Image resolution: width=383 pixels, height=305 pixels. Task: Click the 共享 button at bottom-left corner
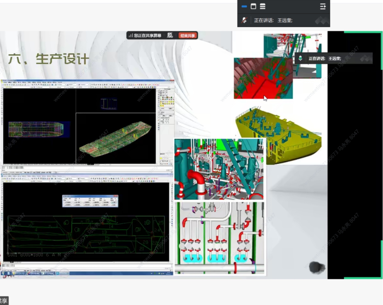tap(3, 301)
